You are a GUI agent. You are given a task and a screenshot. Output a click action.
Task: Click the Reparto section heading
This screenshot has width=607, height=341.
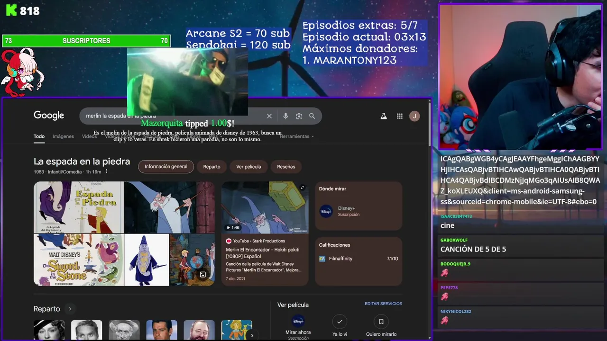point(47,309)
